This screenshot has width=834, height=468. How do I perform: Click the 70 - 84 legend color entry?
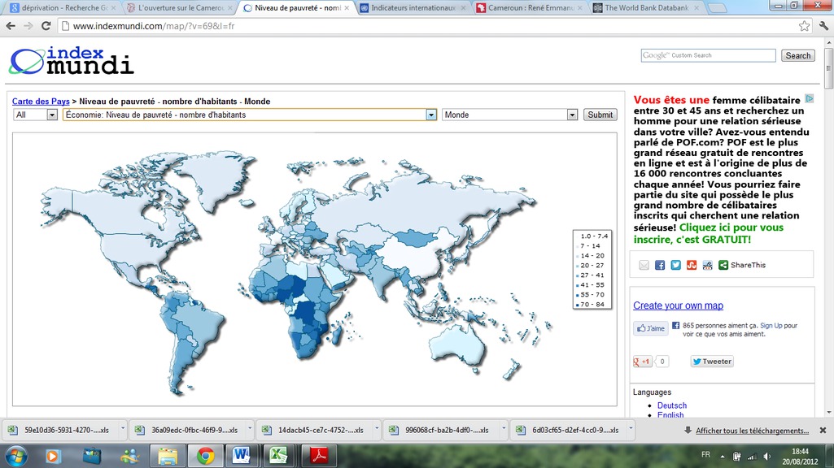click(x=591, y=304)
